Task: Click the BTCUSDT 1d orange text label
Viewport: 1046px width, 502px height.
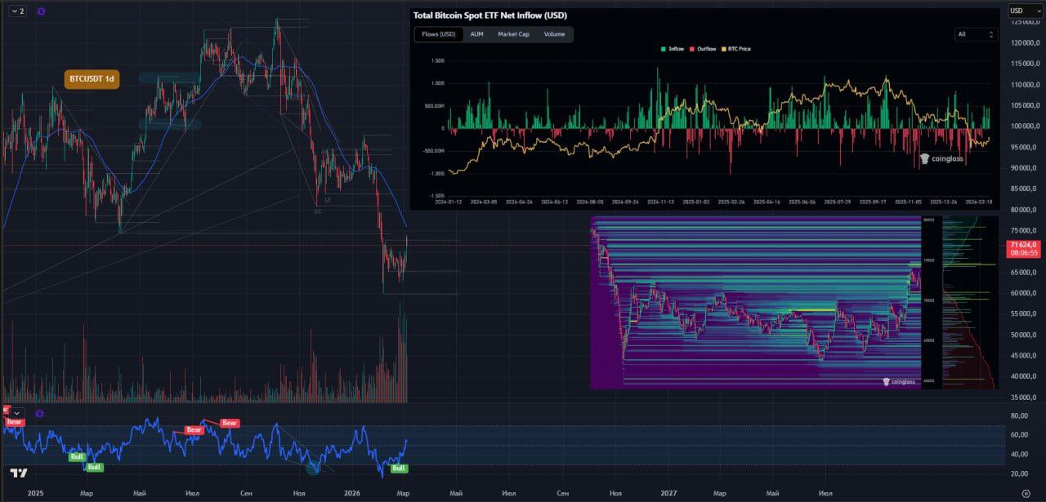Action: pyautogui.click(x=92, y=79)
